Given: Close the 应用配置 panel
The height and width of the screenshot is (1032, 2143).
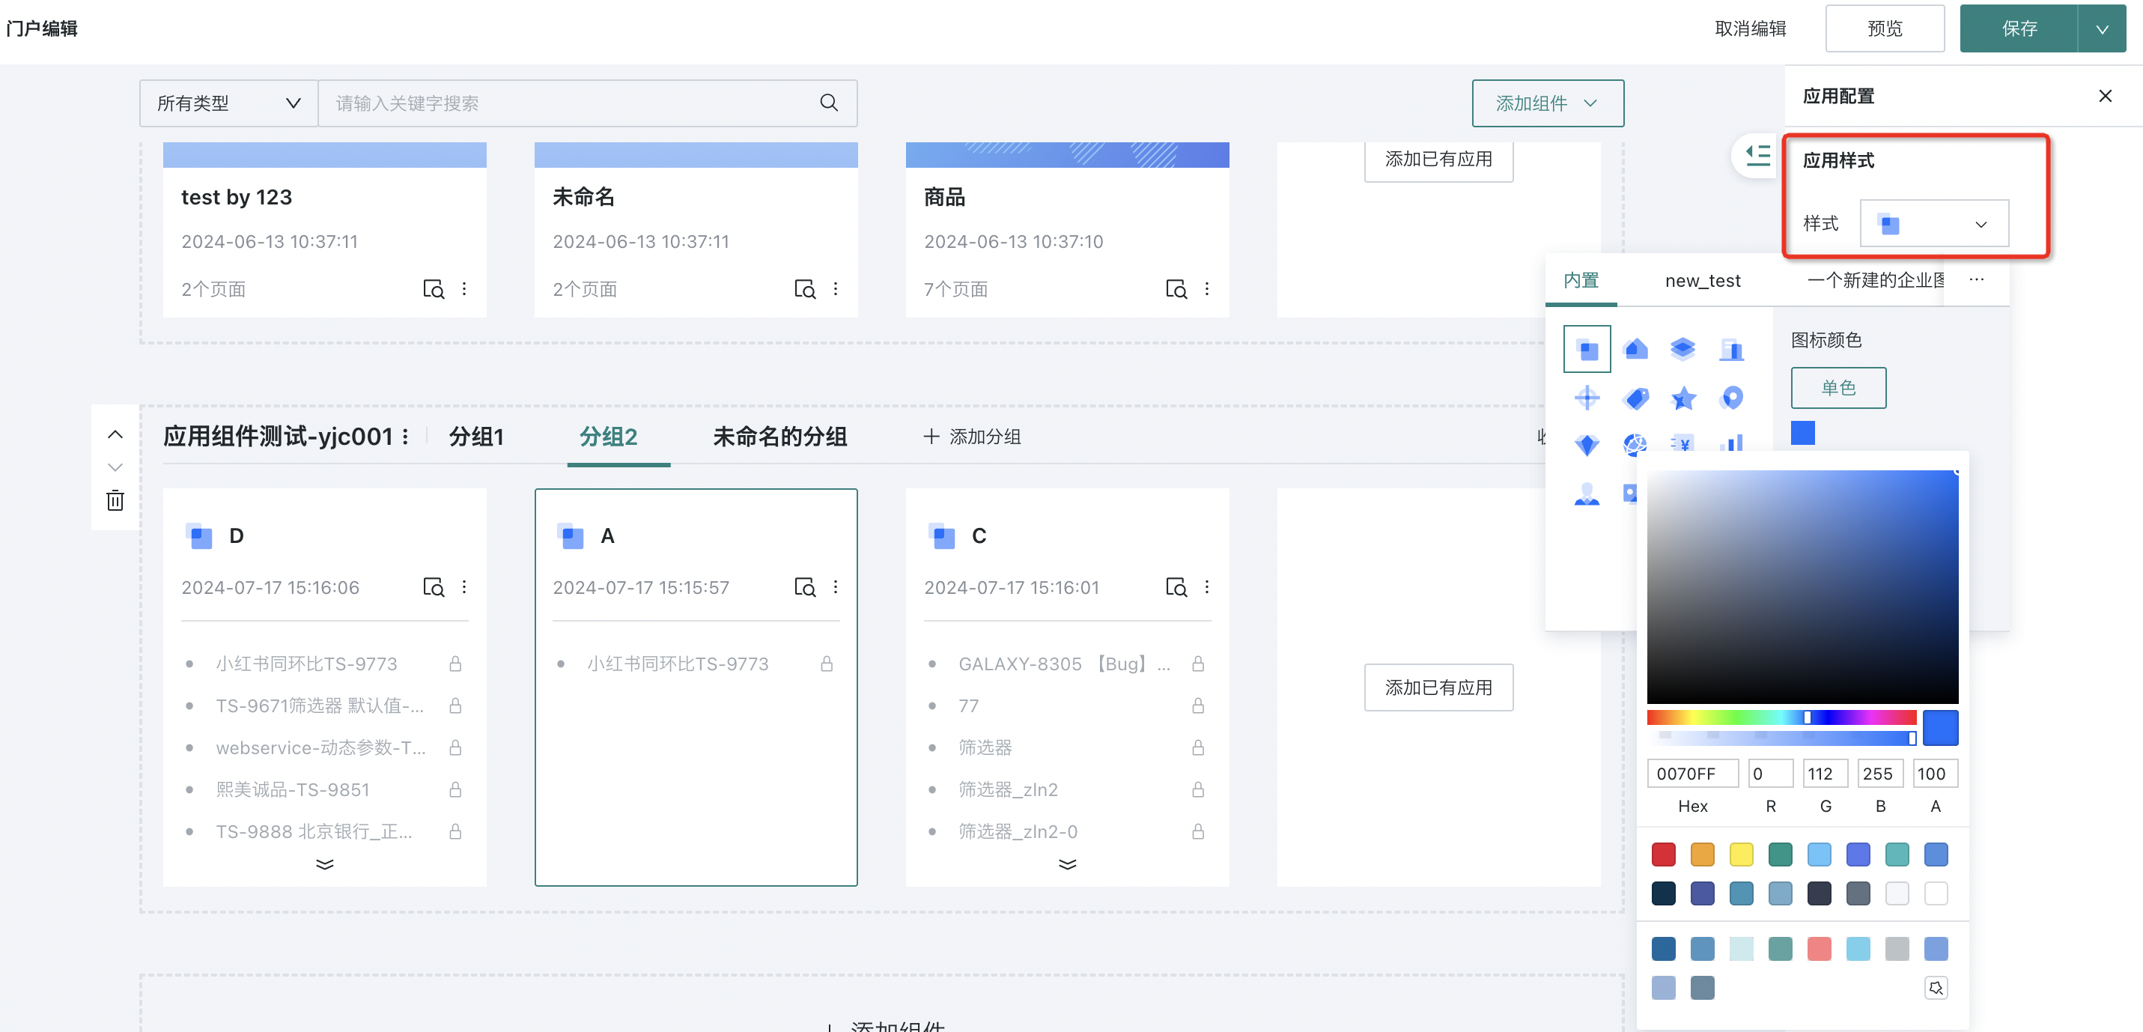Looking at the screenshot, I should pos(2105,96).
